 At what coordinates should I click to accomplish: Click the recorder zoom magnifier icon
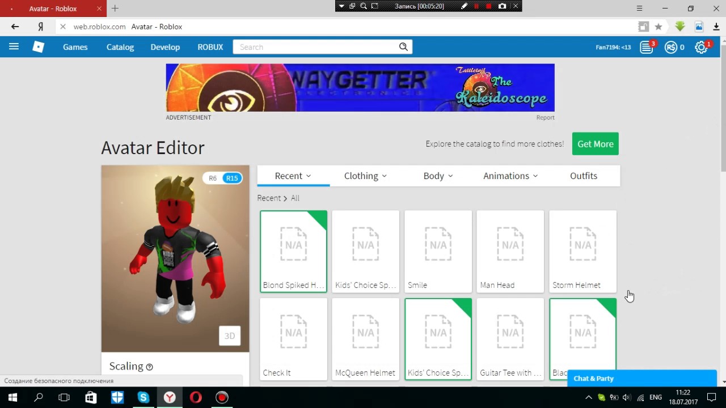pyautogui.click(x=364, y=6)
